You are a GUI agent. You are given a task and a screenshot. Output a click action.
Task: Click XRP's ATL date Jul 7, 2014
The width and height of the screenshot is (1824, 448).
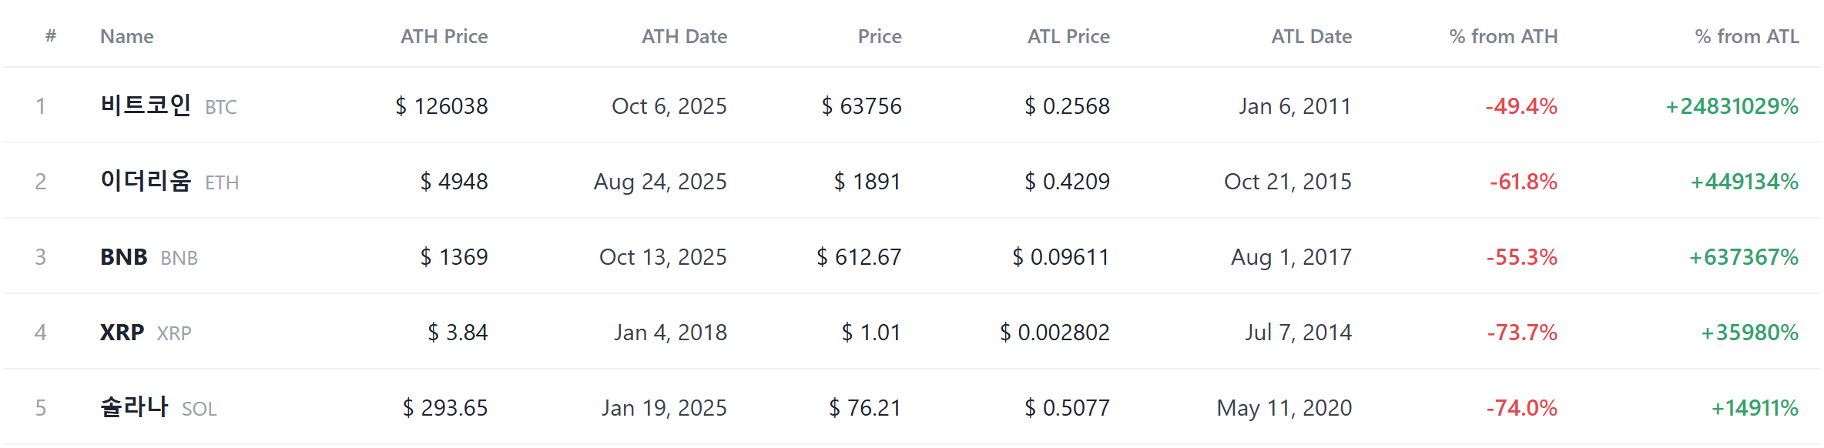coord(1298,333)
